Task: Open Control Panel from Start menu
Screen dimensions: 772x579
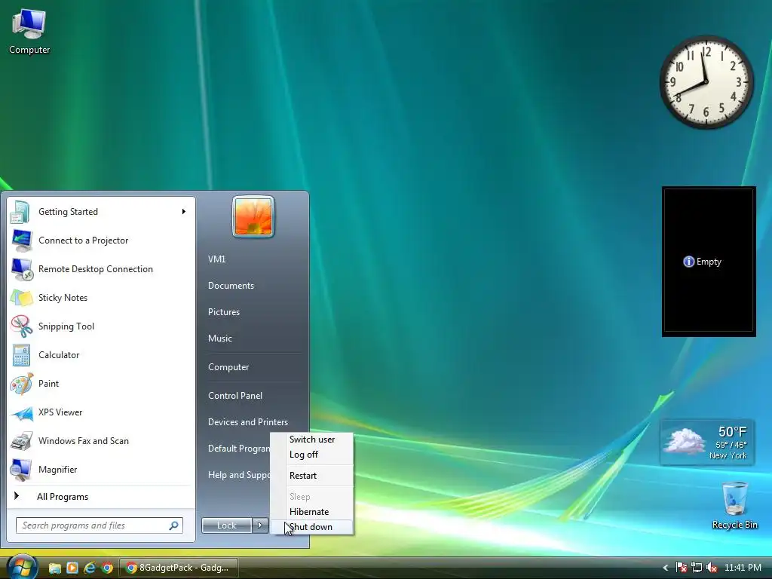Action: click(235, 395)
